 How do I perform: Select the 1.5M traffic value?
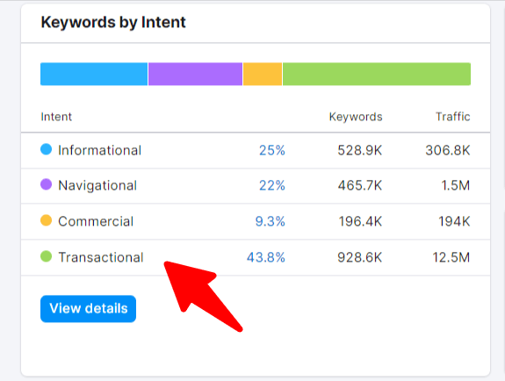click(456, 185)
